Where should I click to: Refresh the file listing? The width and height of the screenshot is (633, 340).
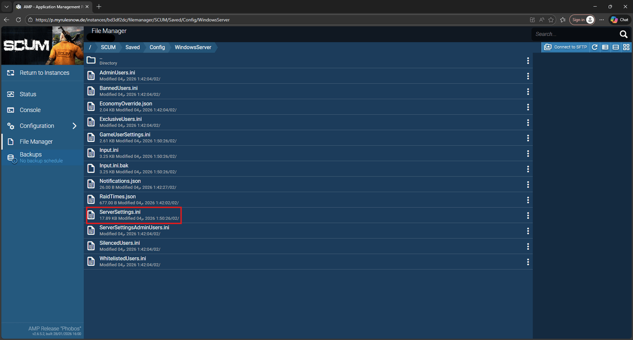pyautogui.click(x=594, y=47)
